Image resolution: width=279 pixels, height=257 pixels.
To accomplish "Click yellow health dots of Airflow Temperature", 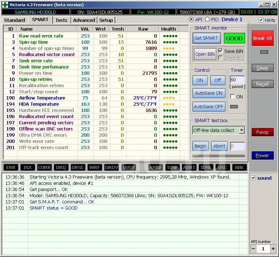I will (169, 98).
